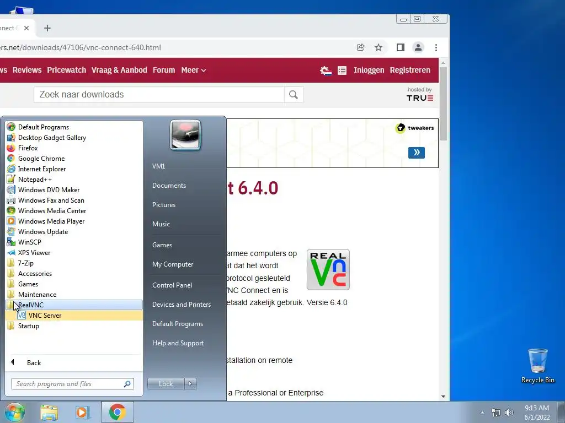
Task: Open Media Player from the taskbar
Action: pos(83,413)
